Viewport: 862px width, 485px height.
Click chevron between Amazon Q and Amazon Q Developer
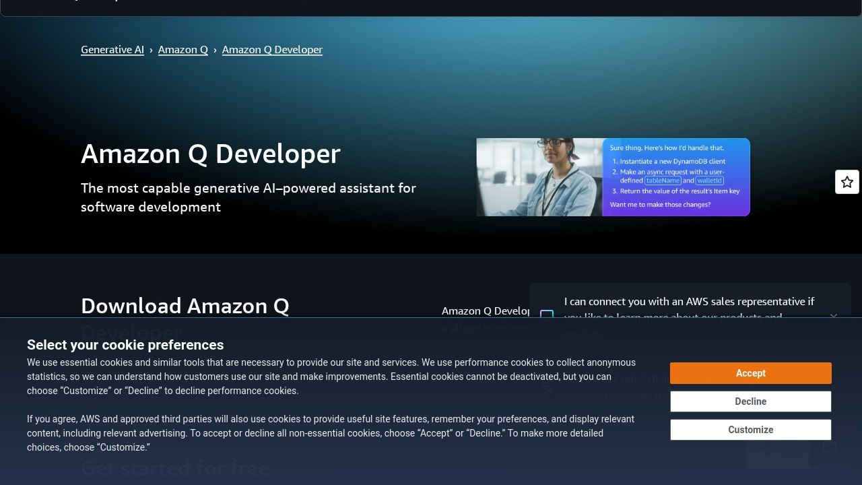tap(215, 50)
